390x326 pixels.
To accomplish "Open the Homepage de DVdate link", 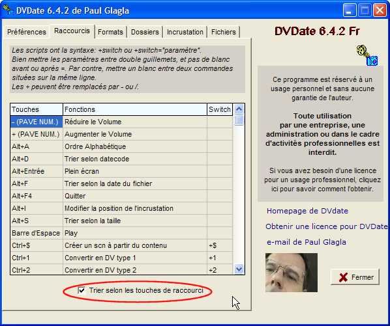I will [307, 211].
